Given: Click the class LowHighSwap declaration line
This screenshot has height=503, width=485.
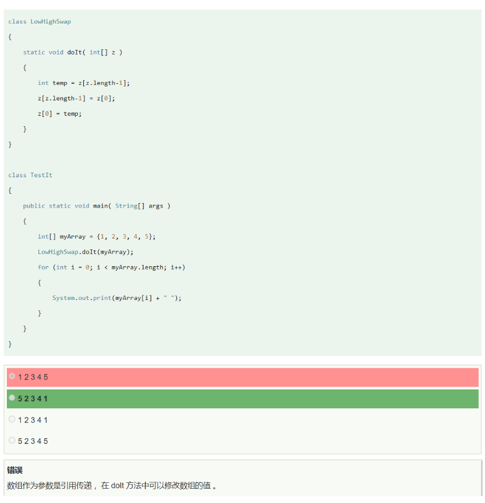Looking at the screenshot, I should 40,22.
